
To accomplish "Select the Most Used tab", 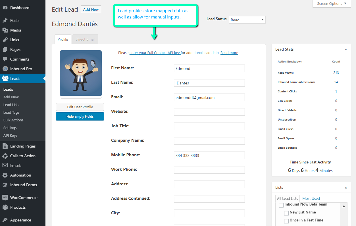I will click(311, 198).
